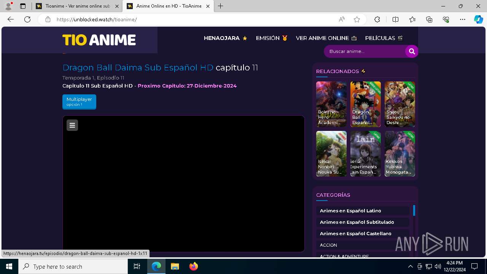View site information lock icon

tap(48, 19)
